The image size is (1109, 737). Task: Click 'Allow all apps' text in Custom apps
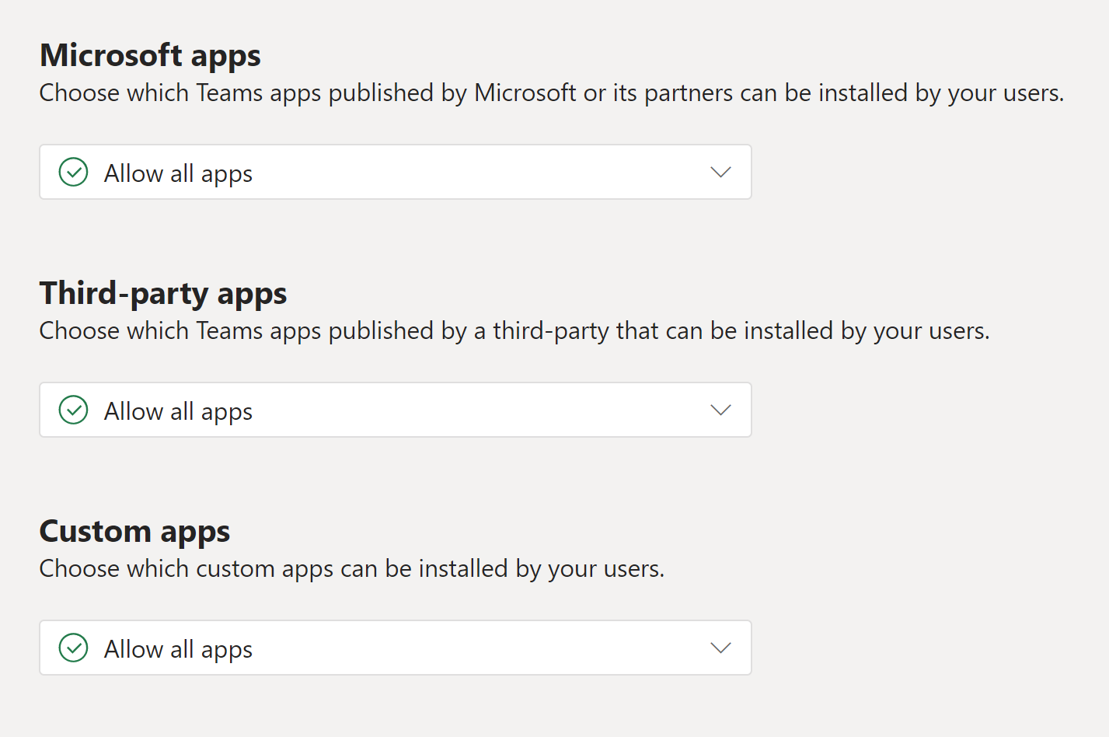coord(179,649)
